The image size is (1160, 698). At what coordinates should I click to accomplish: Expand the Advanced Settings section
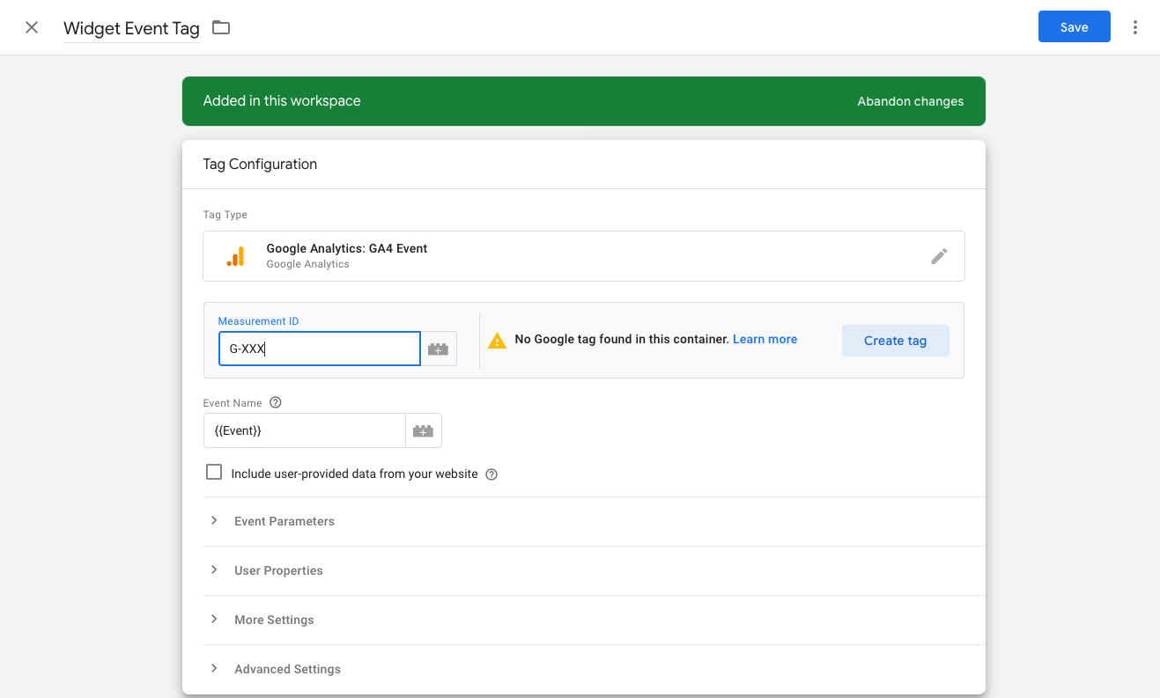click(287, 669)
